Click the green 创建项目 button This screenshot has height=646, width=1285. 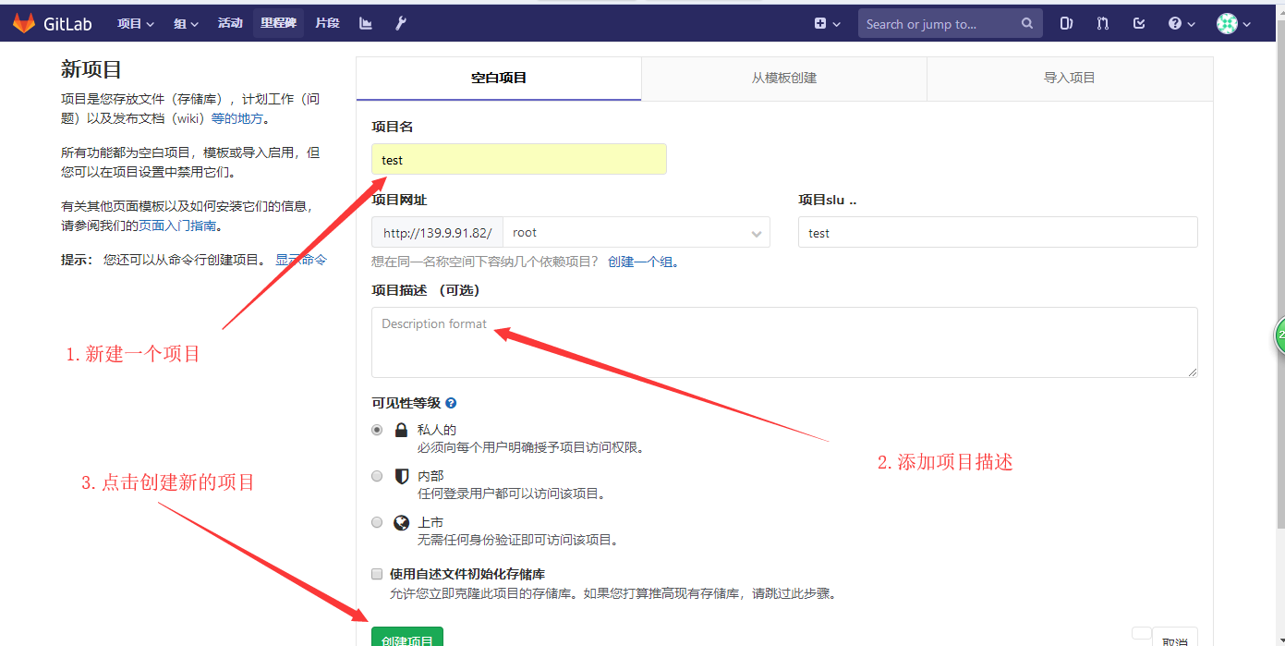coord(407,638)
